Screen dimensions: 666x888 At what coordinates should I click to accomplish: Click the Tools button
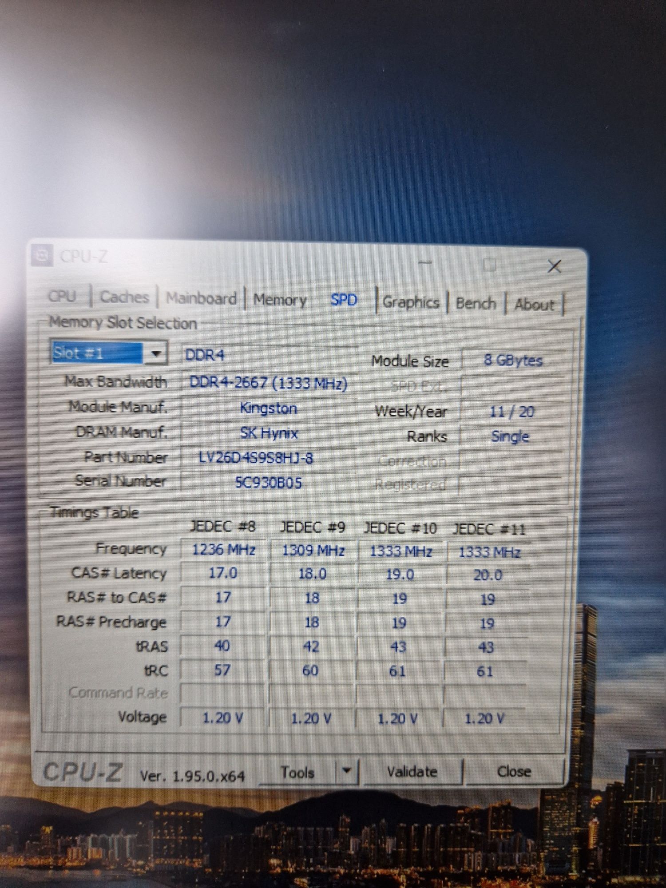pyautogui.click(x=298, y=772)
